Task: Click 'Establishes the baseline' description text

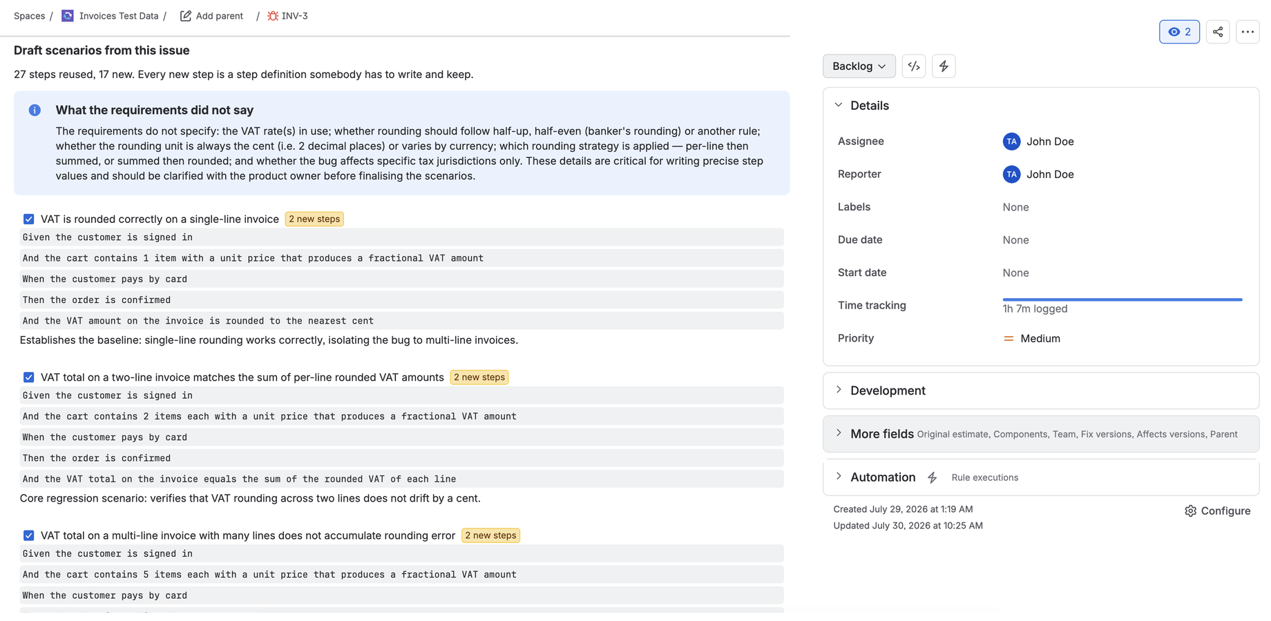Action: 269,340
